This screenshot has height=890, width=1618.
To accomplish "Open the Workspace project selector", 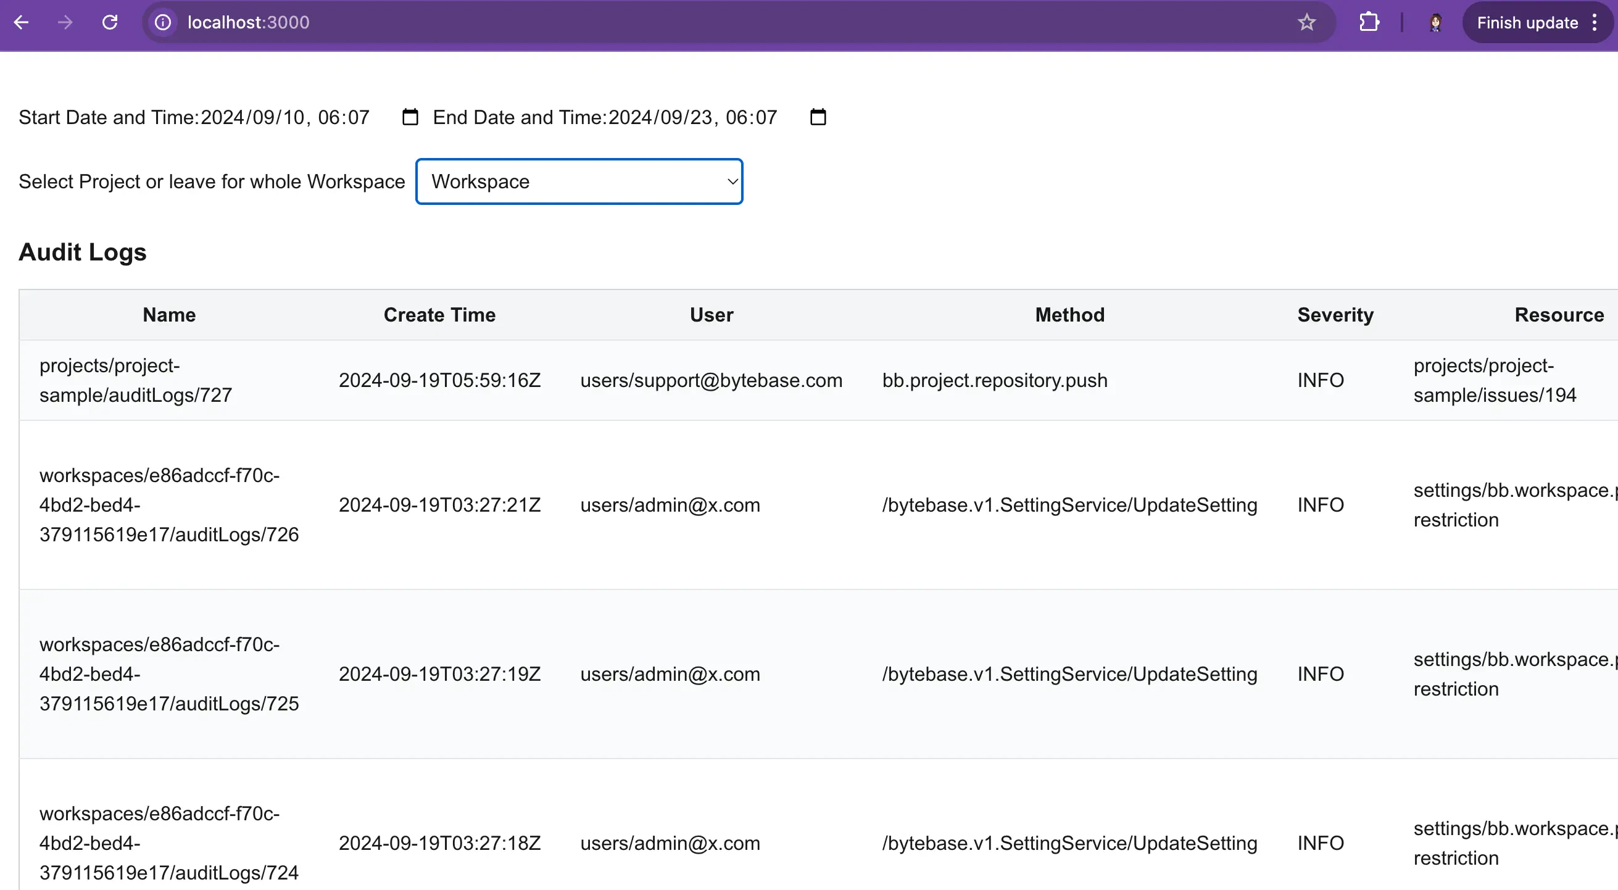I will 578,181.
